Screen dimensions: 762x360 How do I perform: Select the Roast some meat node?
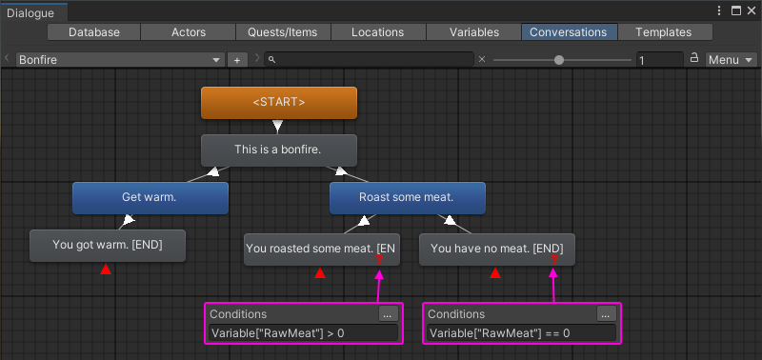pos(408,198)
